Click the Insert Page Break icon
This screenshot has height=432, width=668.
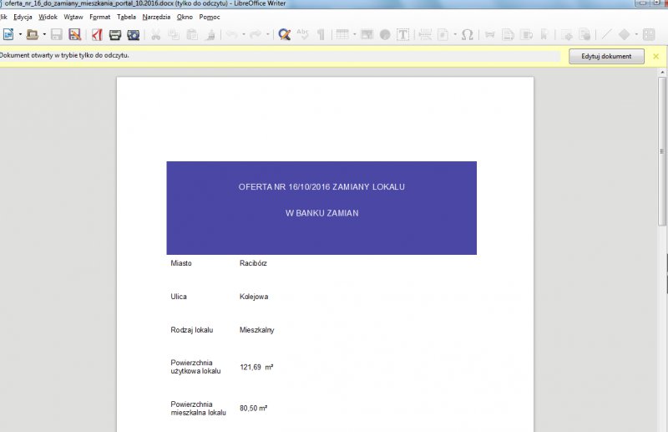tap(425, 34)
